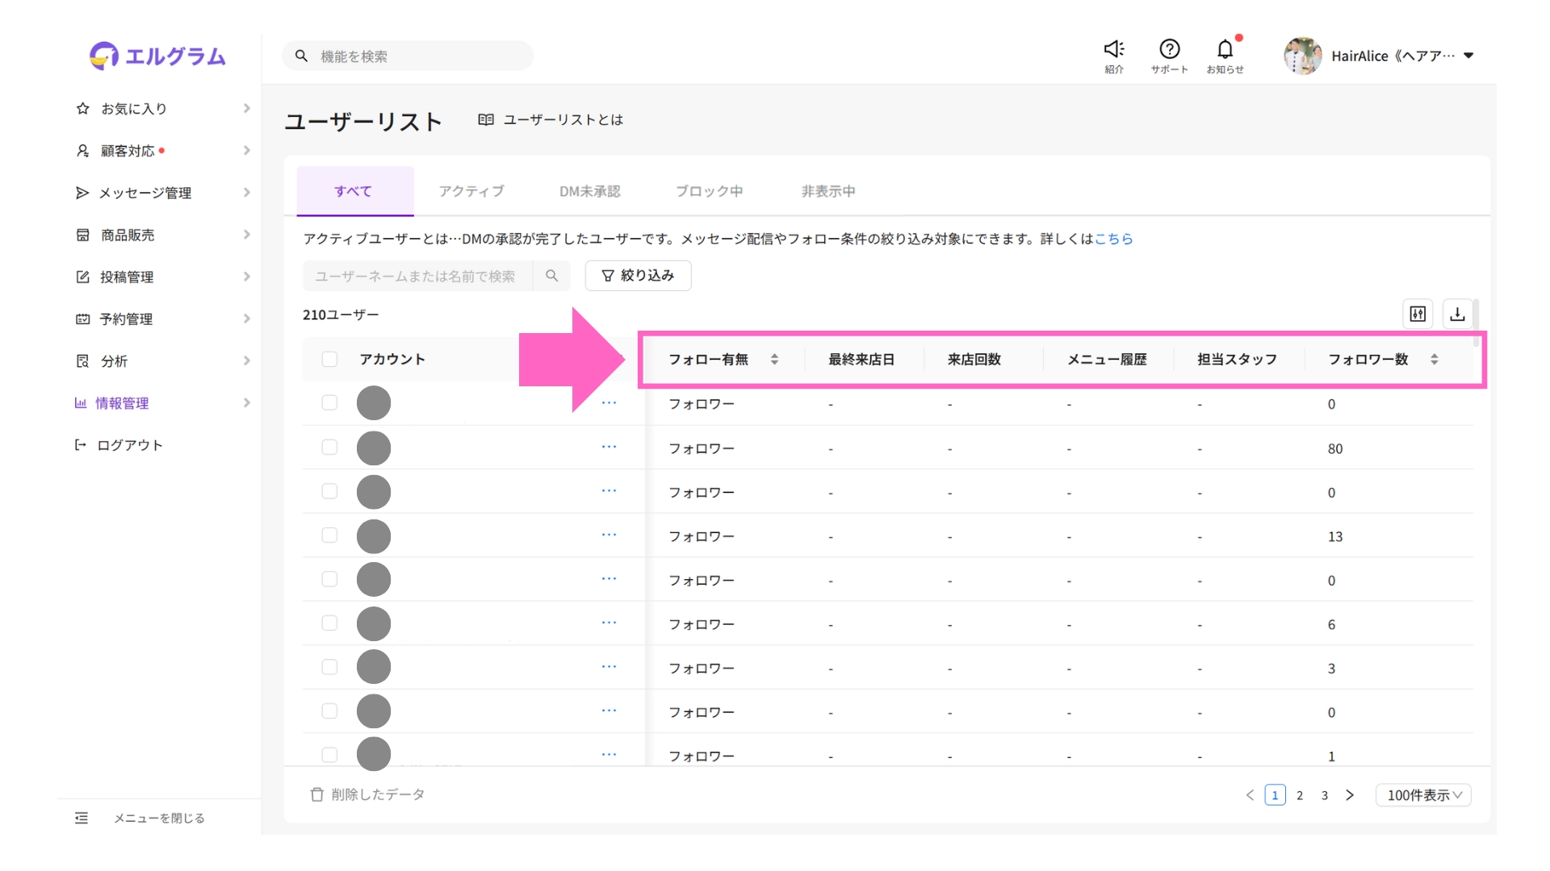Switch to the ブロック中 tab
This screenshot has height=871, width=1550.
709,191
